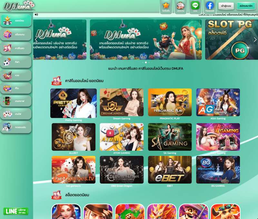
Task: Click the HOT icon beside คาสิโนออนไลน์ ยอดนิยม
Action: 56,81
